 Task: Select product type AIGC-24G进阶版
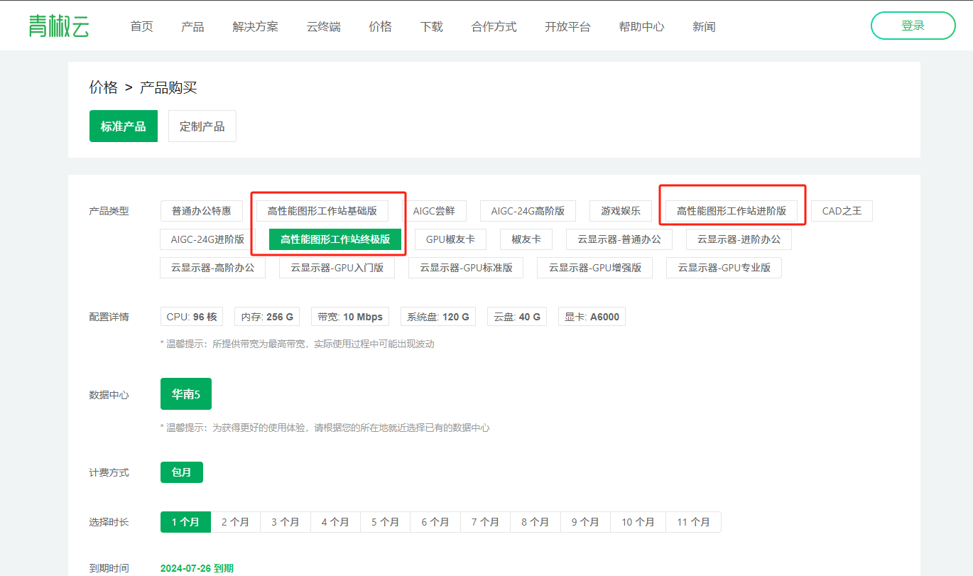point(207,239)
